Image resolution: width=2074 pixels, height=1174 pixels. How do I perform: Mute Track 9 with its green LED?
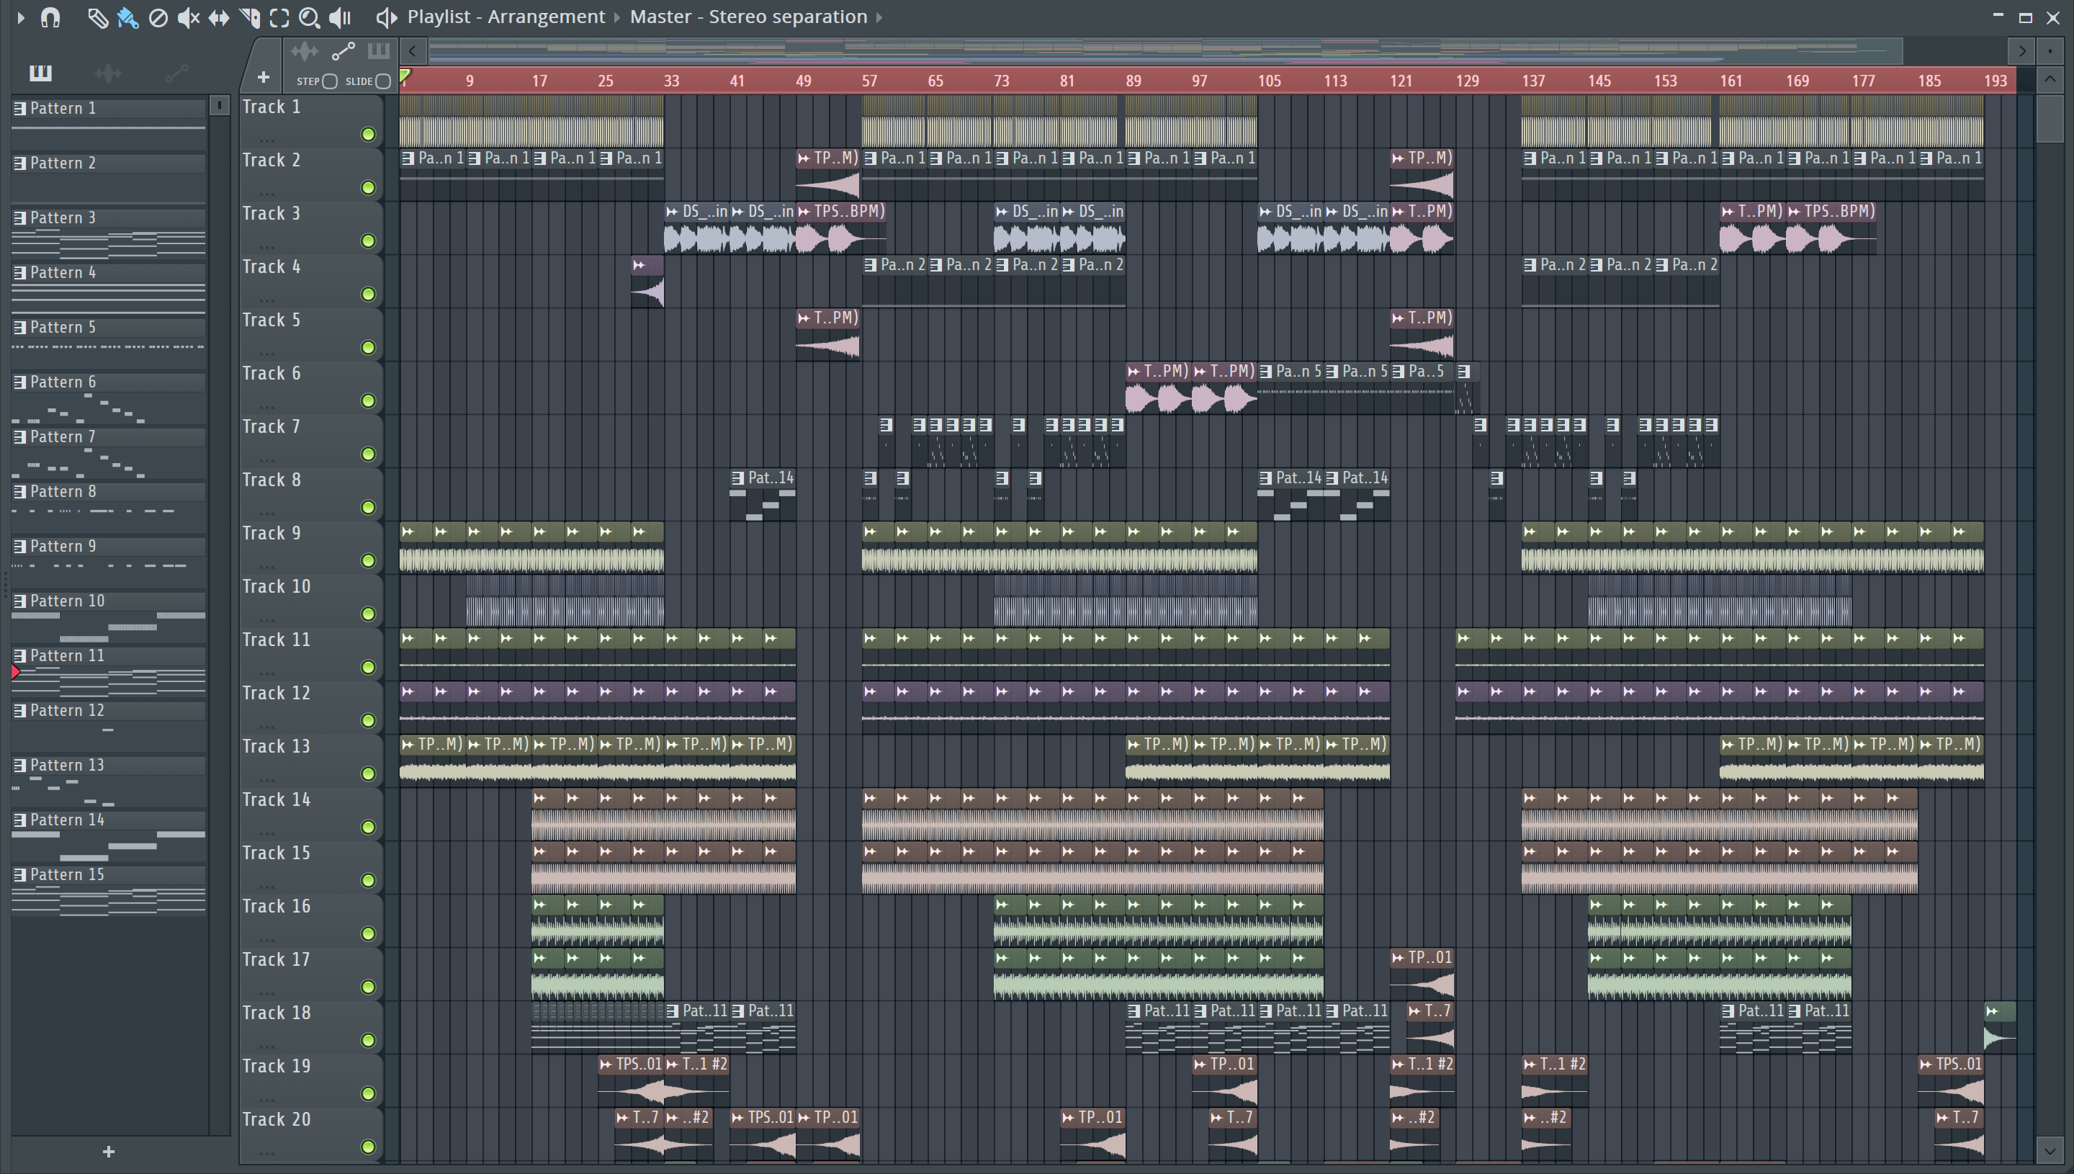coord(369,560)
